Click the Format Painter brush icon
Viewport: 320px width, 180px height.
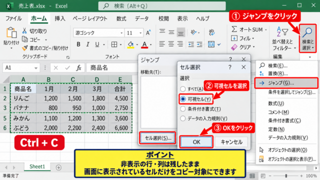coord(24,48)
